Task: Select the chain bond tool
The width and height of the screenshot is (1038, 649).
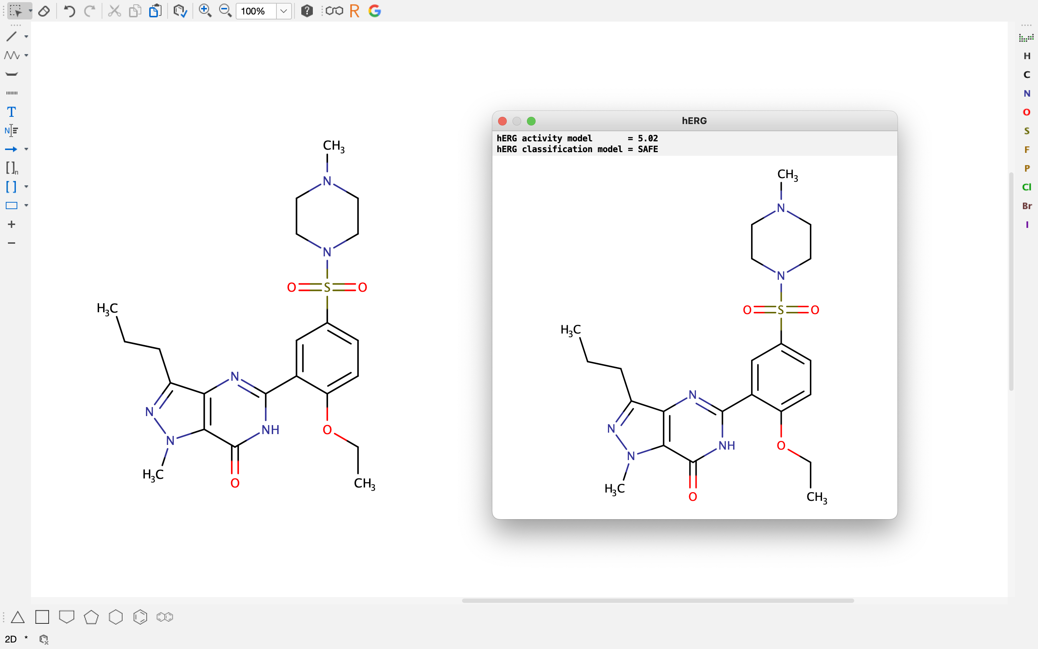Action: coord(12,56)
